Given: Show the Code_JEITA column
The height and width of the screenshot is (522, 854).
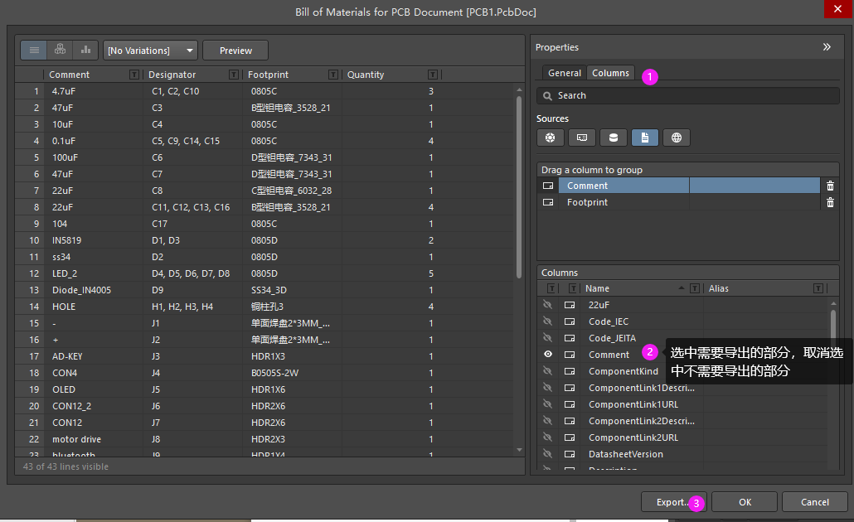Looking at the screenshot, I should click(x=548, y=338).
